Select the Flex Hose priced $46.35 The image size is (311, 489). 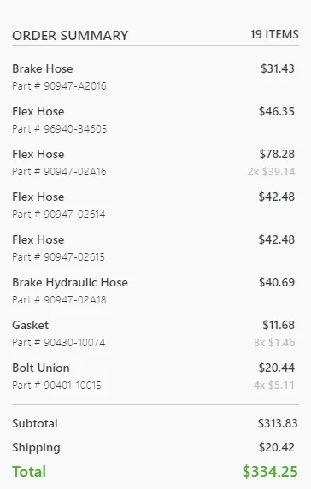point(38,111)
